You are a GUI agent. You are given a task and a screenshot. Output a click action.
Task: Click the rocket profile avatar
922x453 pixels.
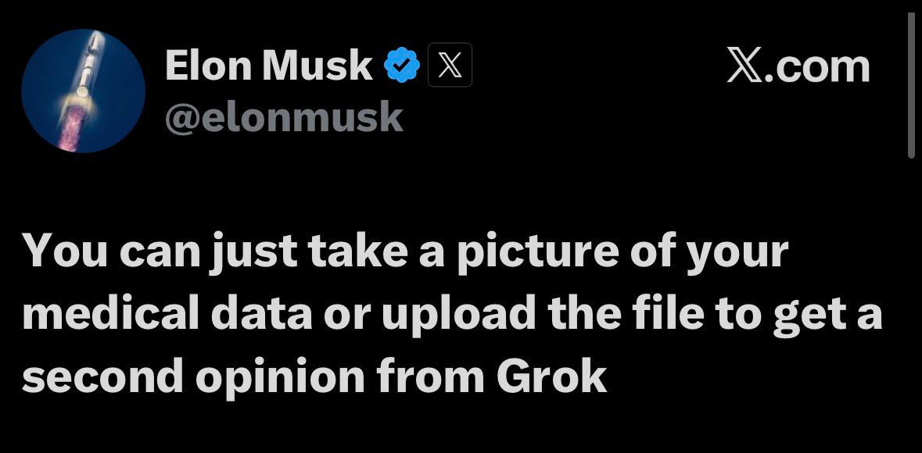pyautogui.click(x=83, y=91)
